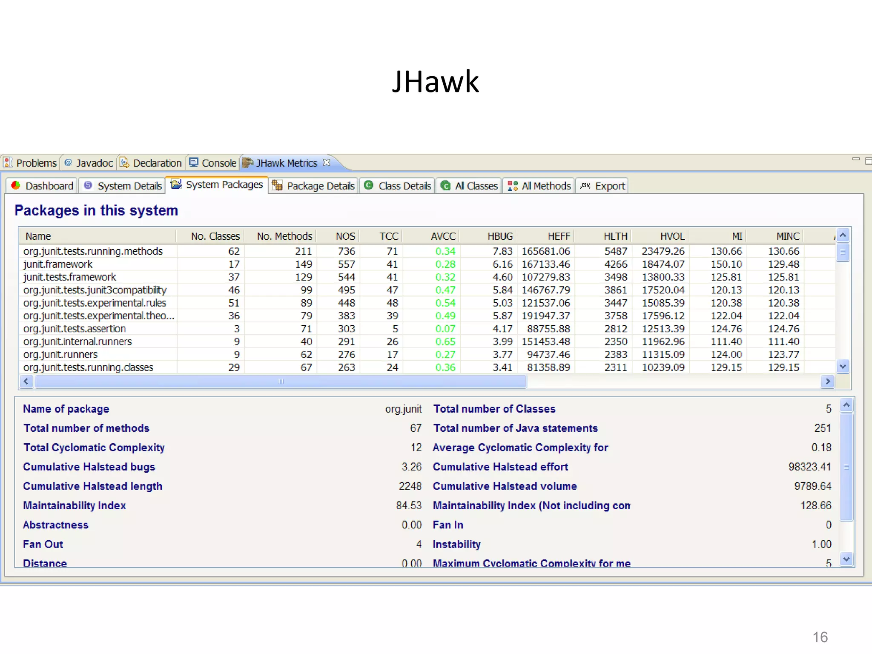872x654 pixels.
Task: Select the JHawk Metrics view tab
Action: click(287, 163)
